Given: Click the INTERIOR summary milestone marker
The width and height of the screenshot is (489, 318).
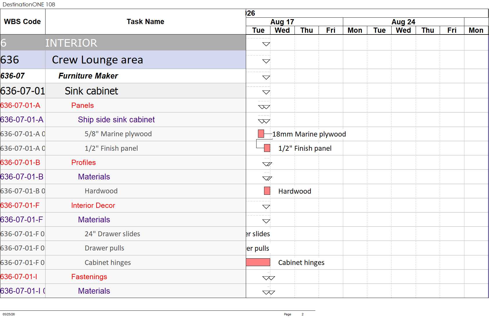Looking at the screenshot, I should (266, 44).
